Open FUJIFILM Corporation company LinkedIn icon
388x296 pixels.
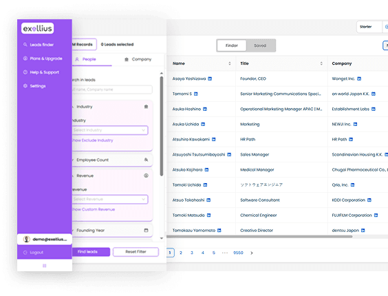pos(376,215)
